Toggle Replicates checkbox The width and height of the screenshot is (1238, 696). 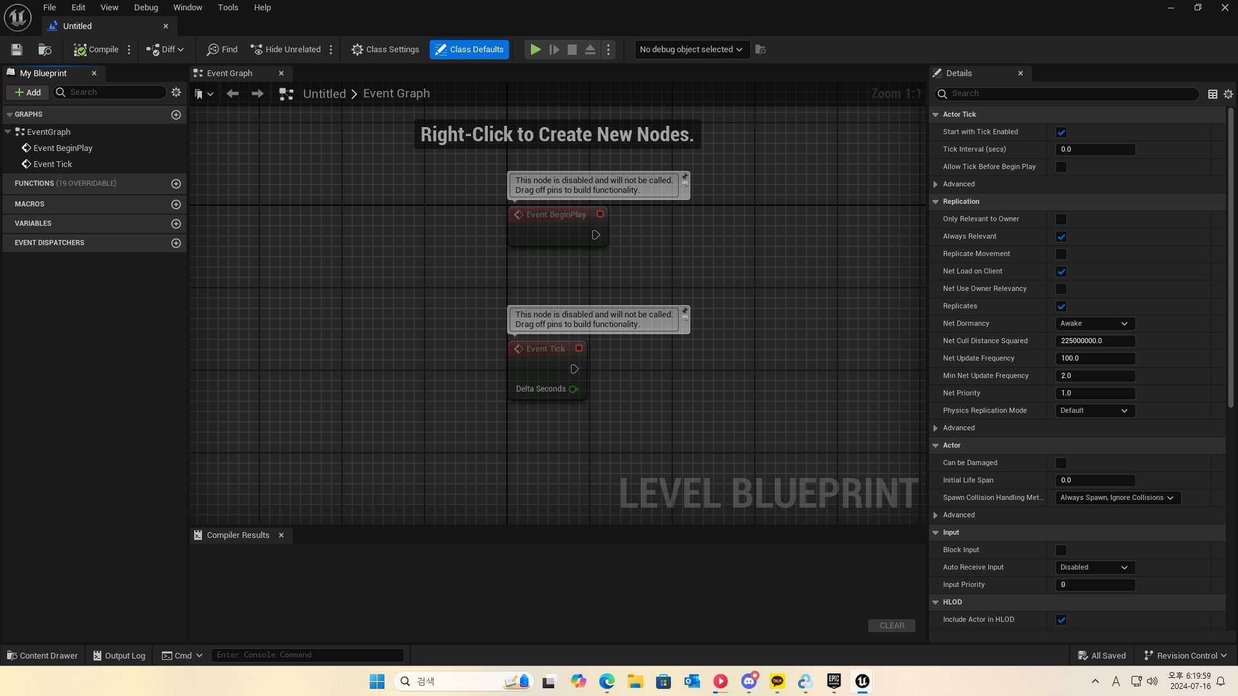click(1061, 306)
